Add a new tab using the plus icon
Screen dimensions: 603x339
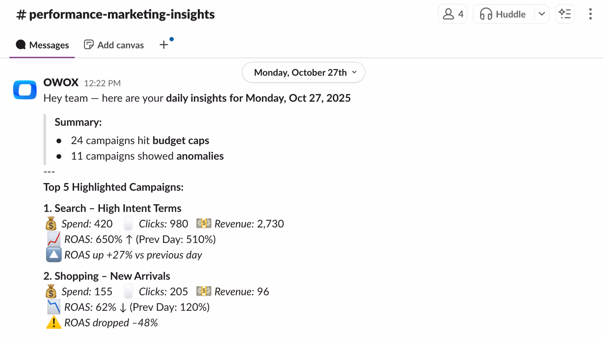click(x=164, y=45)
